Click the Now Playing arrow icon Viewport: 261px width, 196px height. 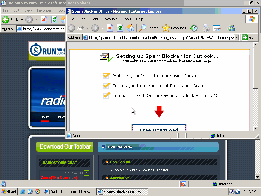click(103, 147)
